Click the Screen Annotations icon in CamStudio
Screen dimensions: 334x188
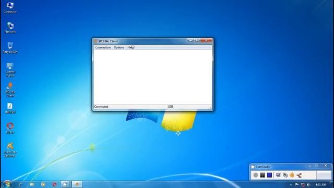[285, 175]
